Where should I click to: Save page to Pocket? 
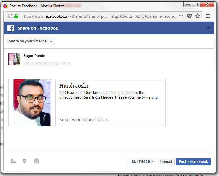(x=189, y=16)
